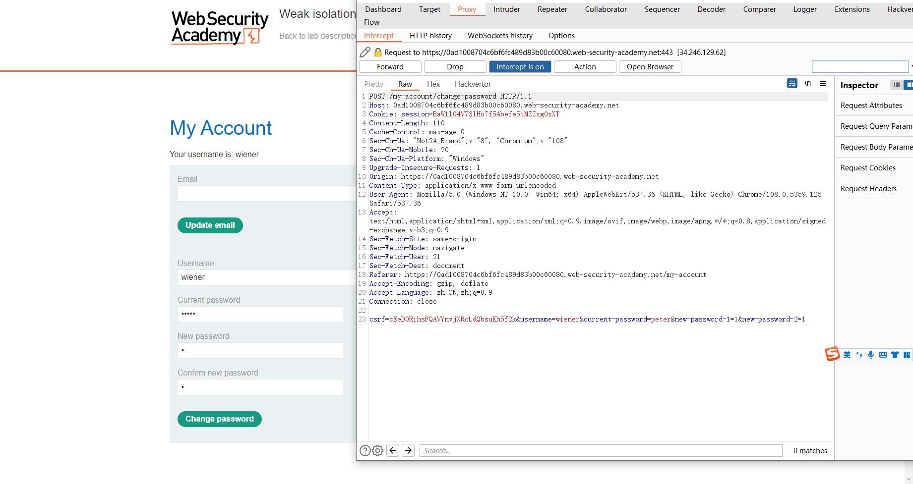Toggle IME punctuation mode icon
This screenshot has width=913, height=484.
tap(859, 355)
